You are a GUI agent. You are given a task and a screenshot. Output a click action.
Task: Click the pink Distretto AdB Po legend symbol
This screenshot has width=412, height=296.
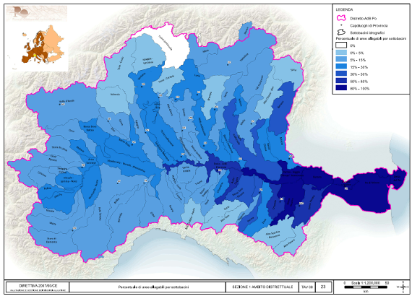click(x=341, y=18)
